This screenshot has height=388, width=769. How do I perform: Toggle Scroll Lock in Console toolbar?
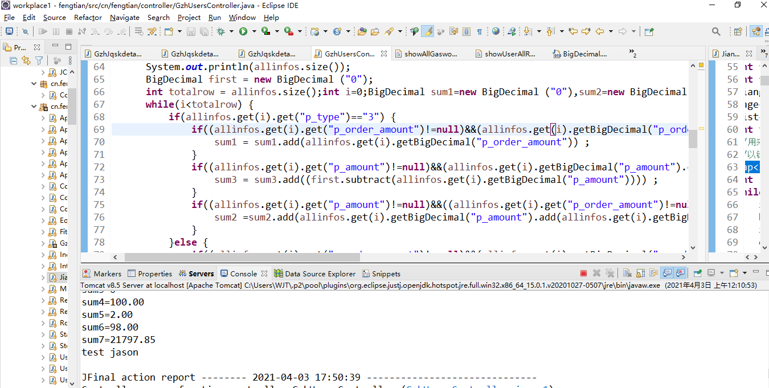pos(639,273)
